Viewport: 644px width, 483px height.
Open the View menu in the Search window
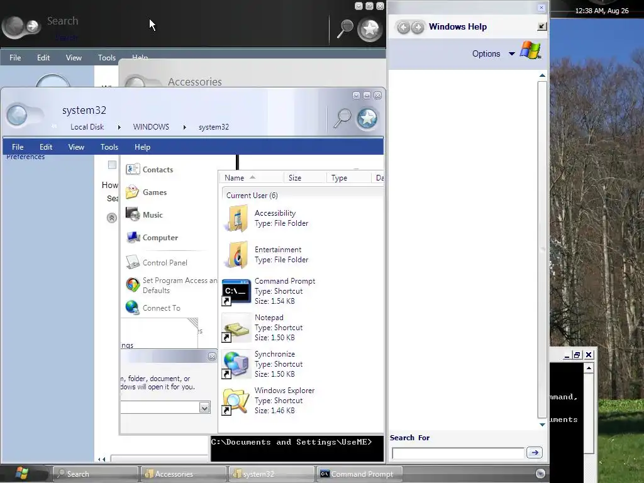coord(74,58)
